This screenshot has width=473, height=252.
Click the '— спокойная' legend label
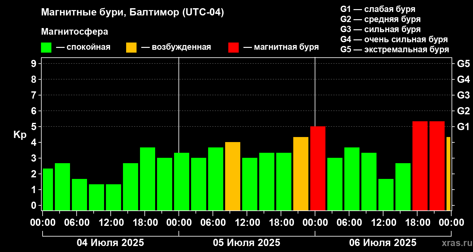coord(83,48)
